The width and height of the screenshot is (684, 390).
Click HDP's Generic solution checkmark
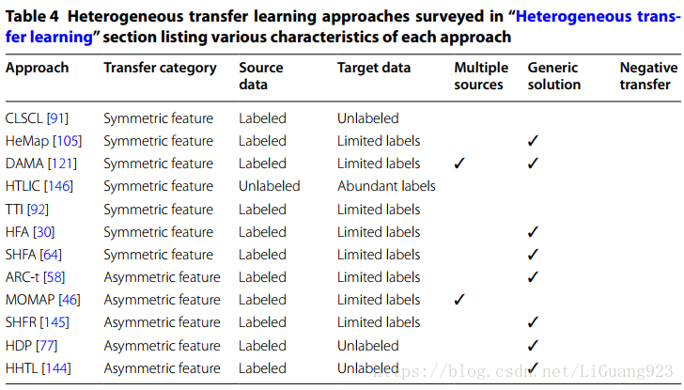533,346
